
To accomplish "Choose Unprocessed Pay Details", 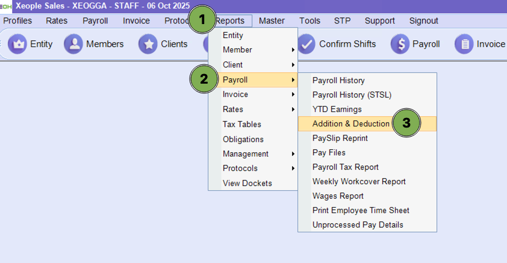I will (x=358, y=224).
